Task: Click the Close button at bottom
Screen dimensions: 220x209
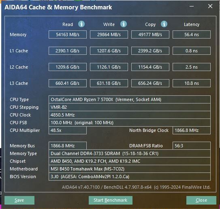Action: point(201,200)
